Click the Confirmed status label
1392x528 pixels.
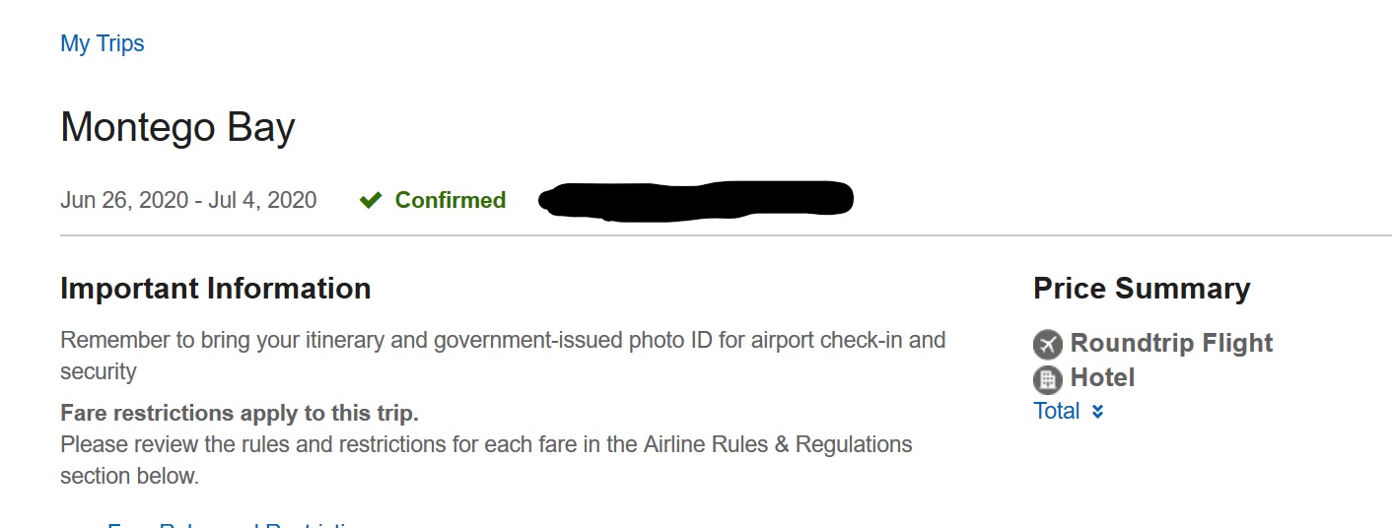[x=450, y=200]
